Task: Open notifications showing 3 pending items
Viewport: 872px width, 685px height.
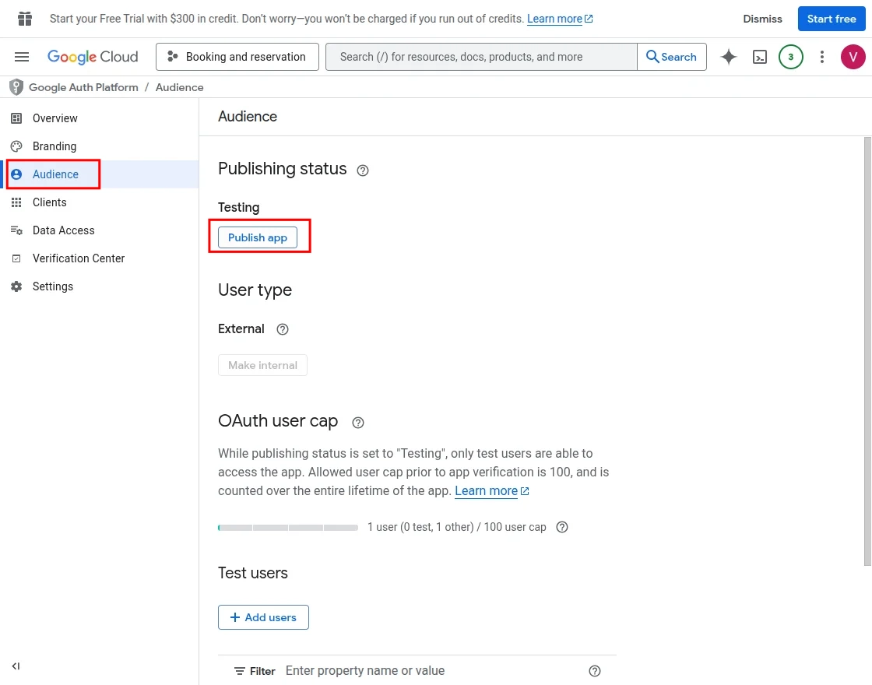Action: pos(790,57)
